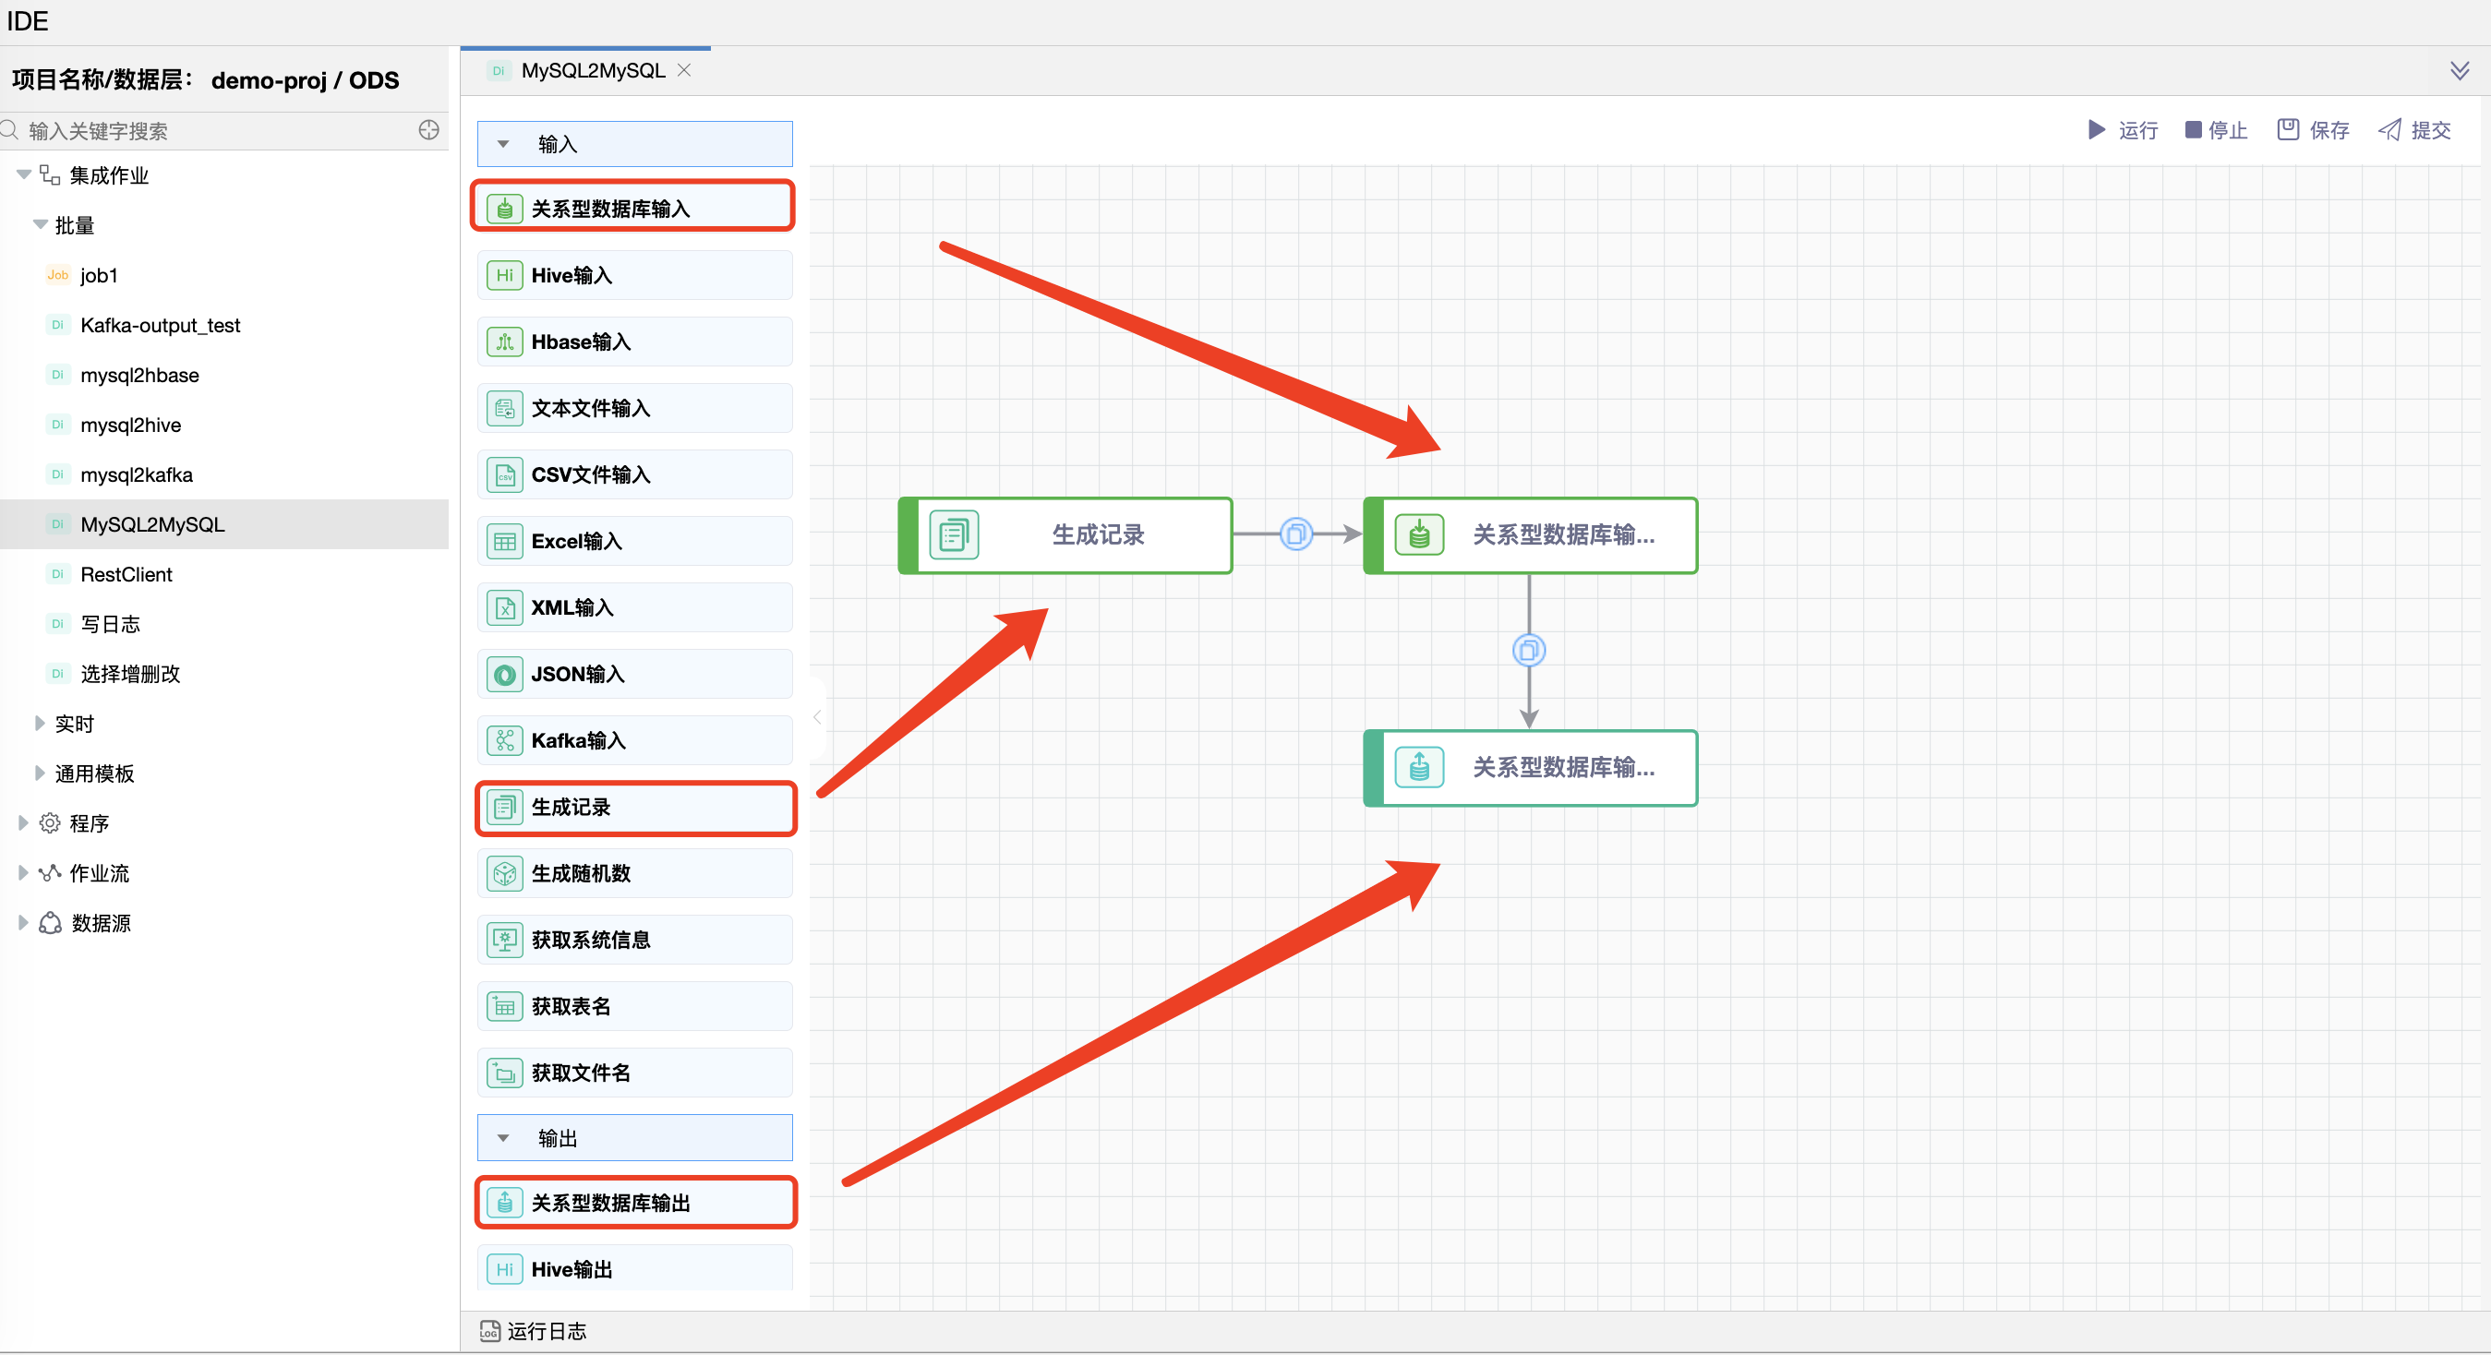Viewport: 2491px width, 1355px height.
Task: Select the Hive输入 component
Action: click(x=632, y=274)
